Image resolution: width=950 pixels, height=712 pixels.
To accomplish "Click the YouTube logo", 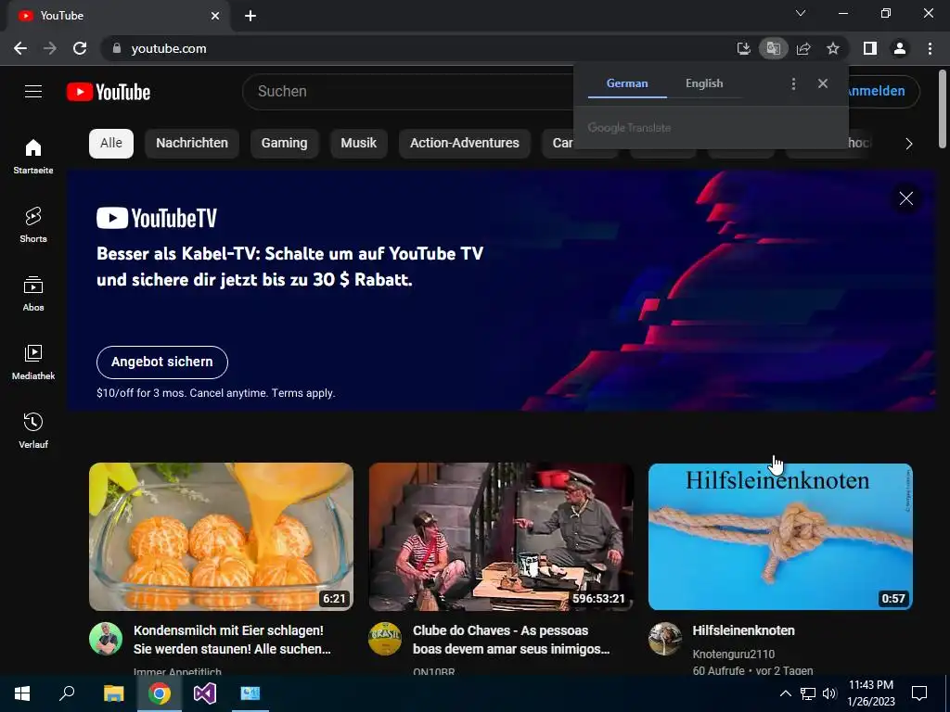I will 109,92.
